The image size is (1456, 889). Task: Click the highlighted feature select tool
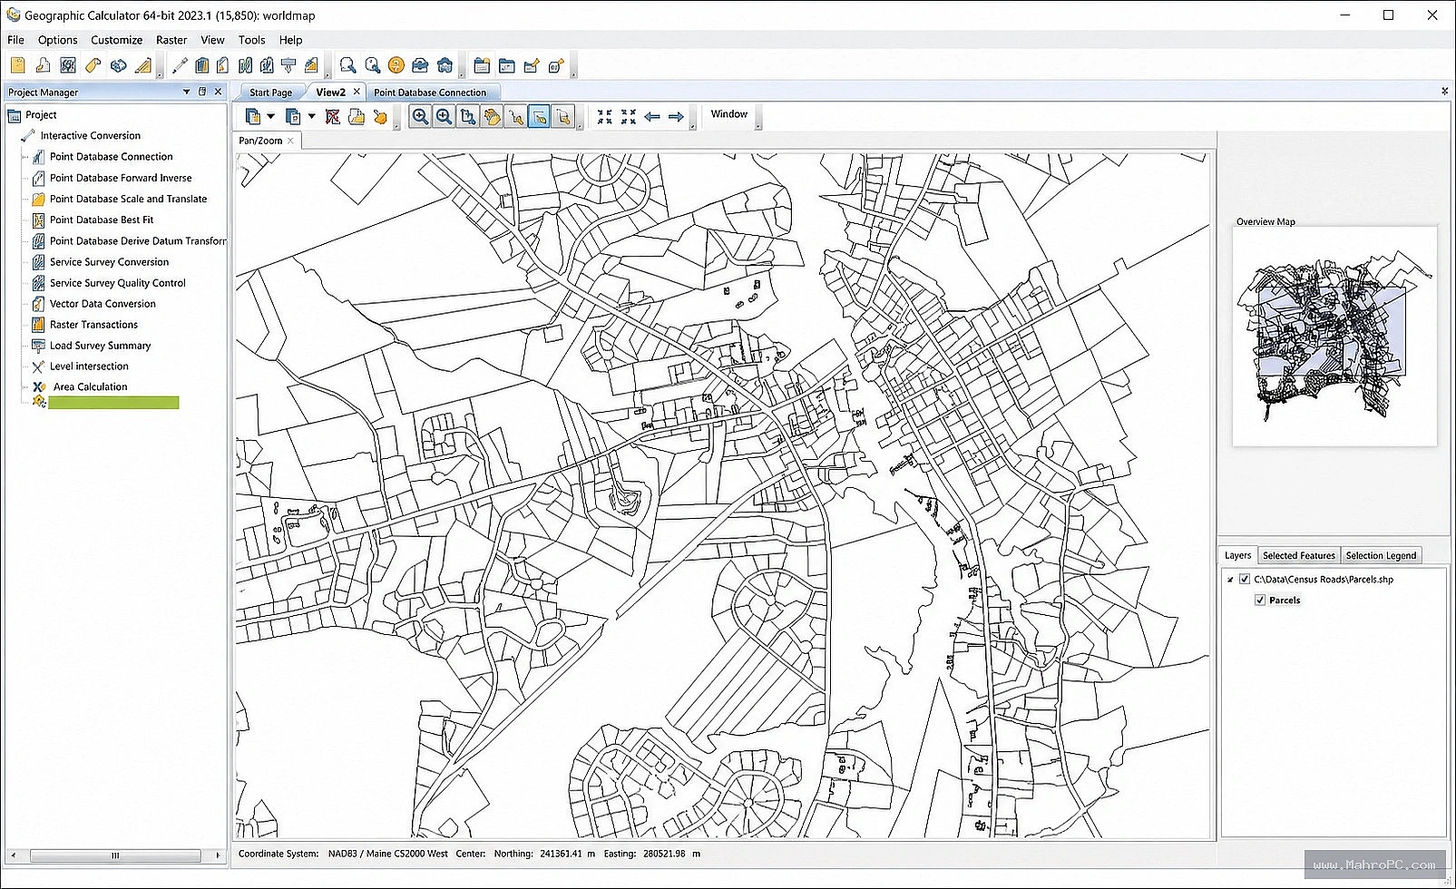coord(539,116)
